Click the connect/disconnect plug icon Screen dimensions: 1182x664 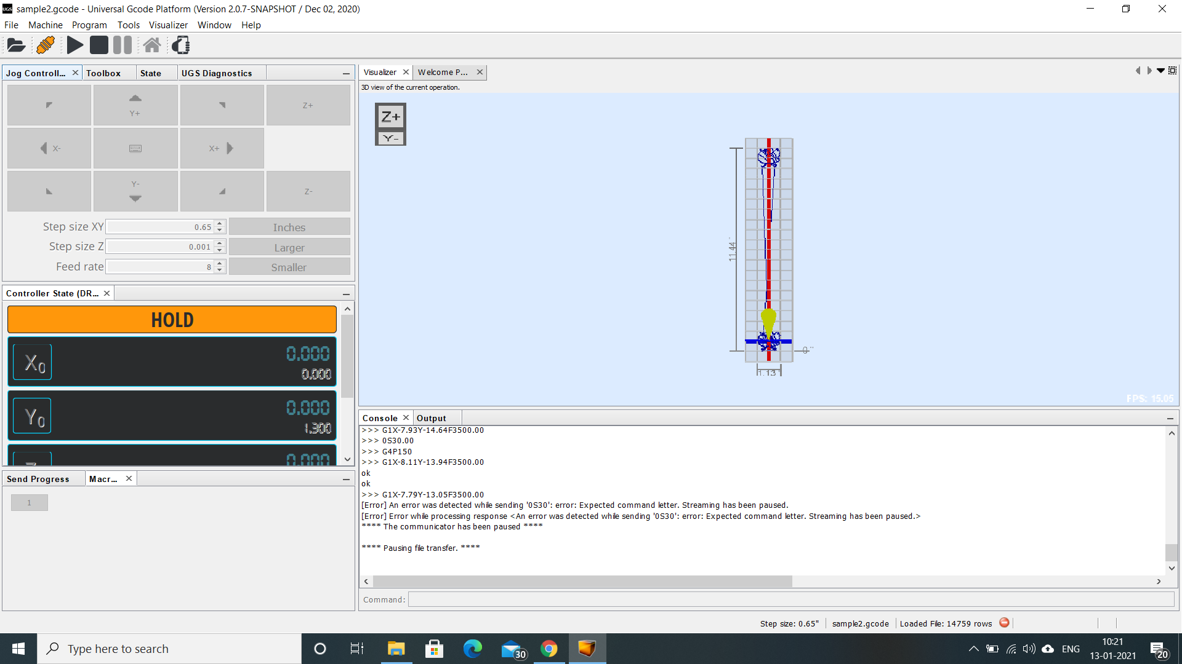point(46,45)
